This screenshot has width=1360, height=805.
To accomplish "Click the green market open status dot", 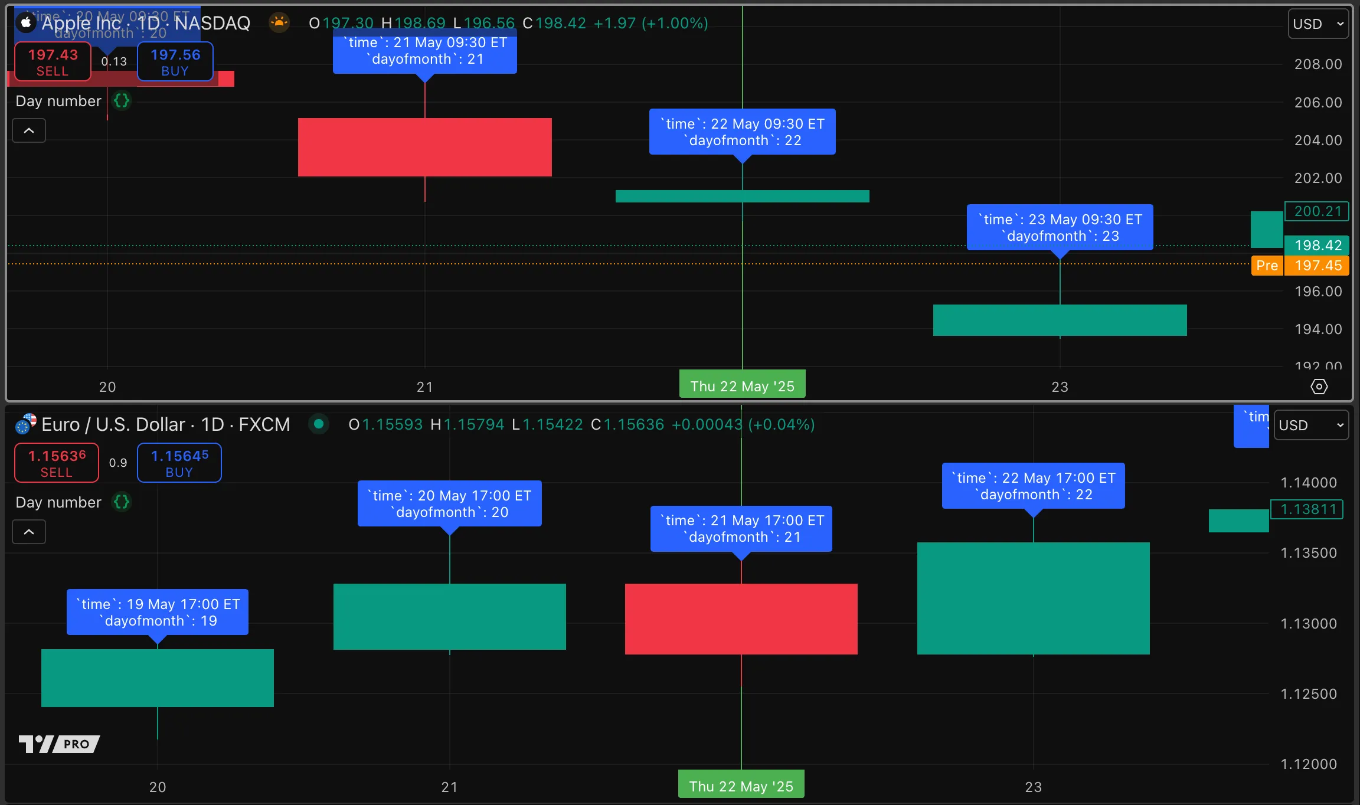I will click(x=319, y=424).
